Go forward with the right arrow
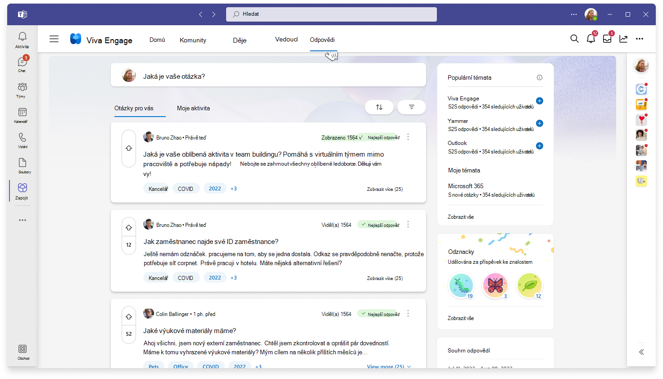This screenshot has height=379, width=663. click(214, 14)
